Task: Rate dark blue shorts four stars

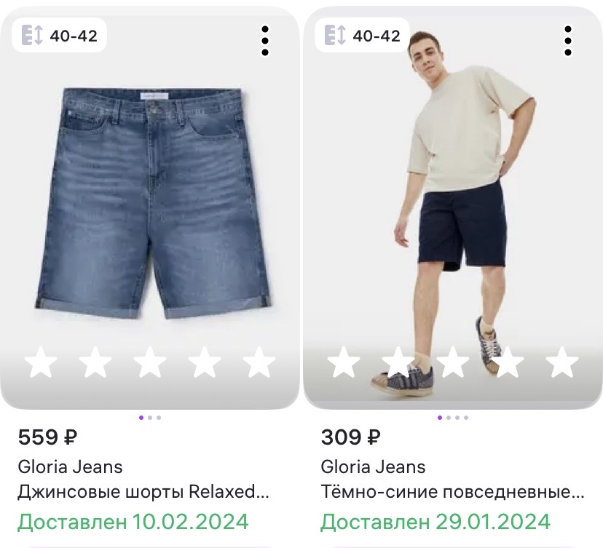Action: 508,362
